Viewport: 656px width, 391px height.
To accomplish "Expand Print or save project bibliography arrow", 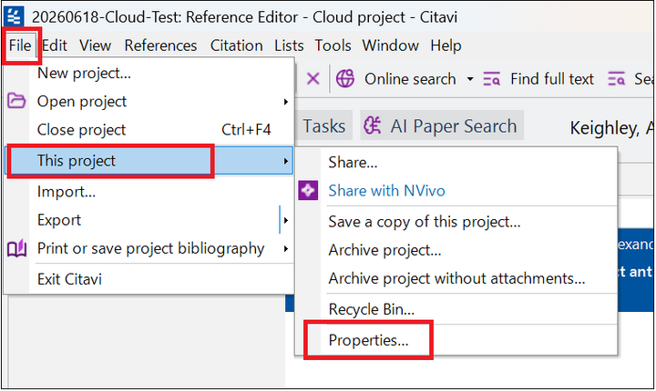I will point(286,248).
